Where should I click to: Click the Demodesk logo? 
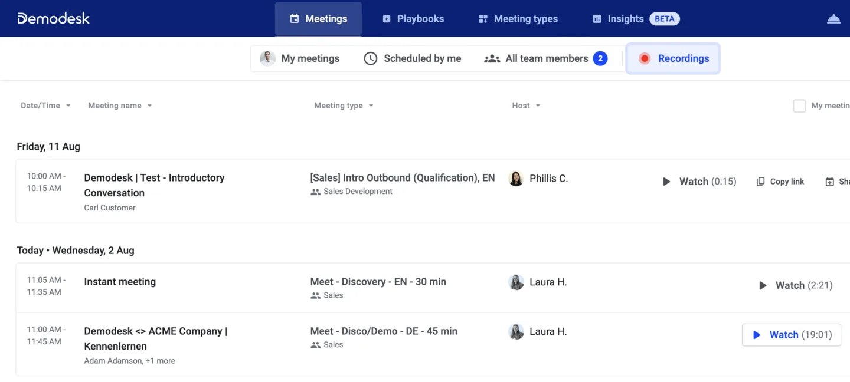(x=53, y=18)
